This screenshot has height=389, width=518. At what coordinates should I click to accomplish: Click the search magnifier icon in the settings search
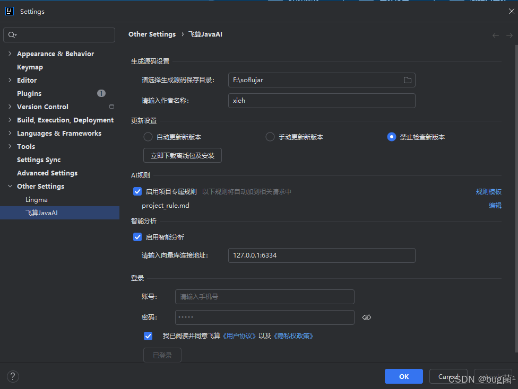click(12, 35)
